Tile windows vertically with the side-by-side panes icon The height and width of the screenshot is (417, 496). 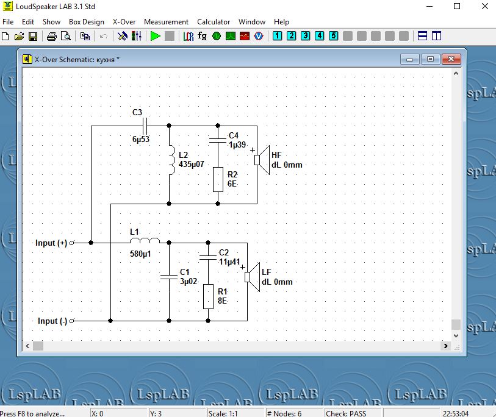coord(437,36)
